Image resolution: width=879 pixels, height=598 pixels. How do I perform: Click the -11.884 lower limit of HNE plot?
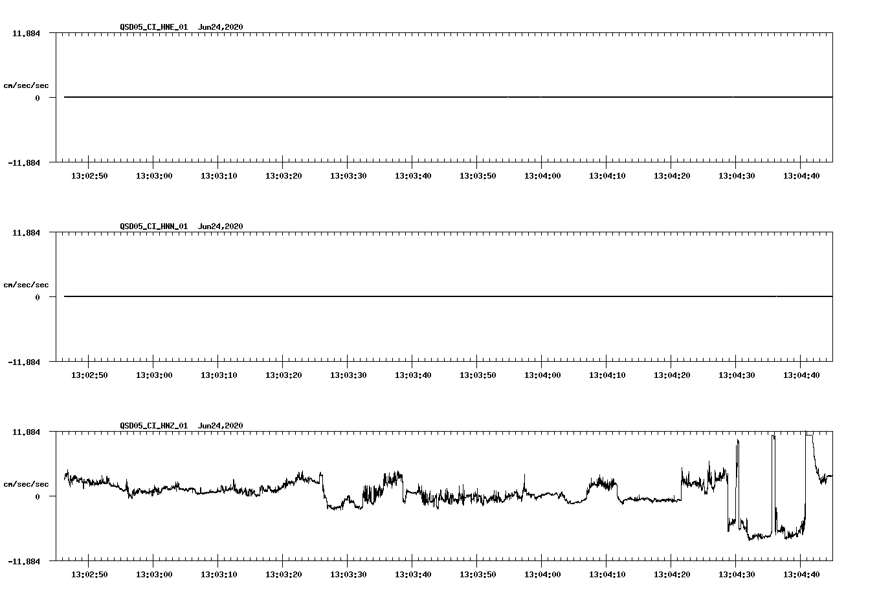[24, 163]
